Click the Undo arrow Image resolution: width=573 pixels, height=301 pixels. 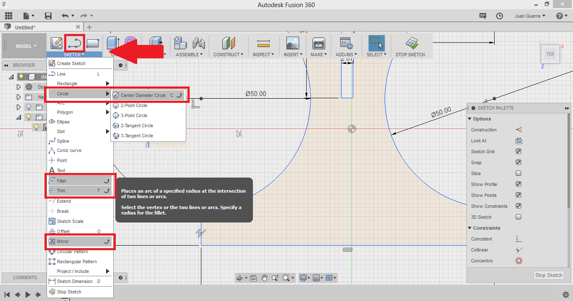(65, 16)
